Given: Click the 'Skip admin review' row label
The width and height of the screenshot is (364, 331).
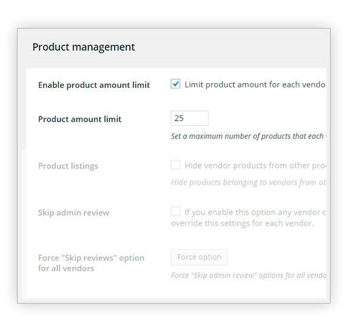Looking at the screenshot, I should click(x=73, y=212).
